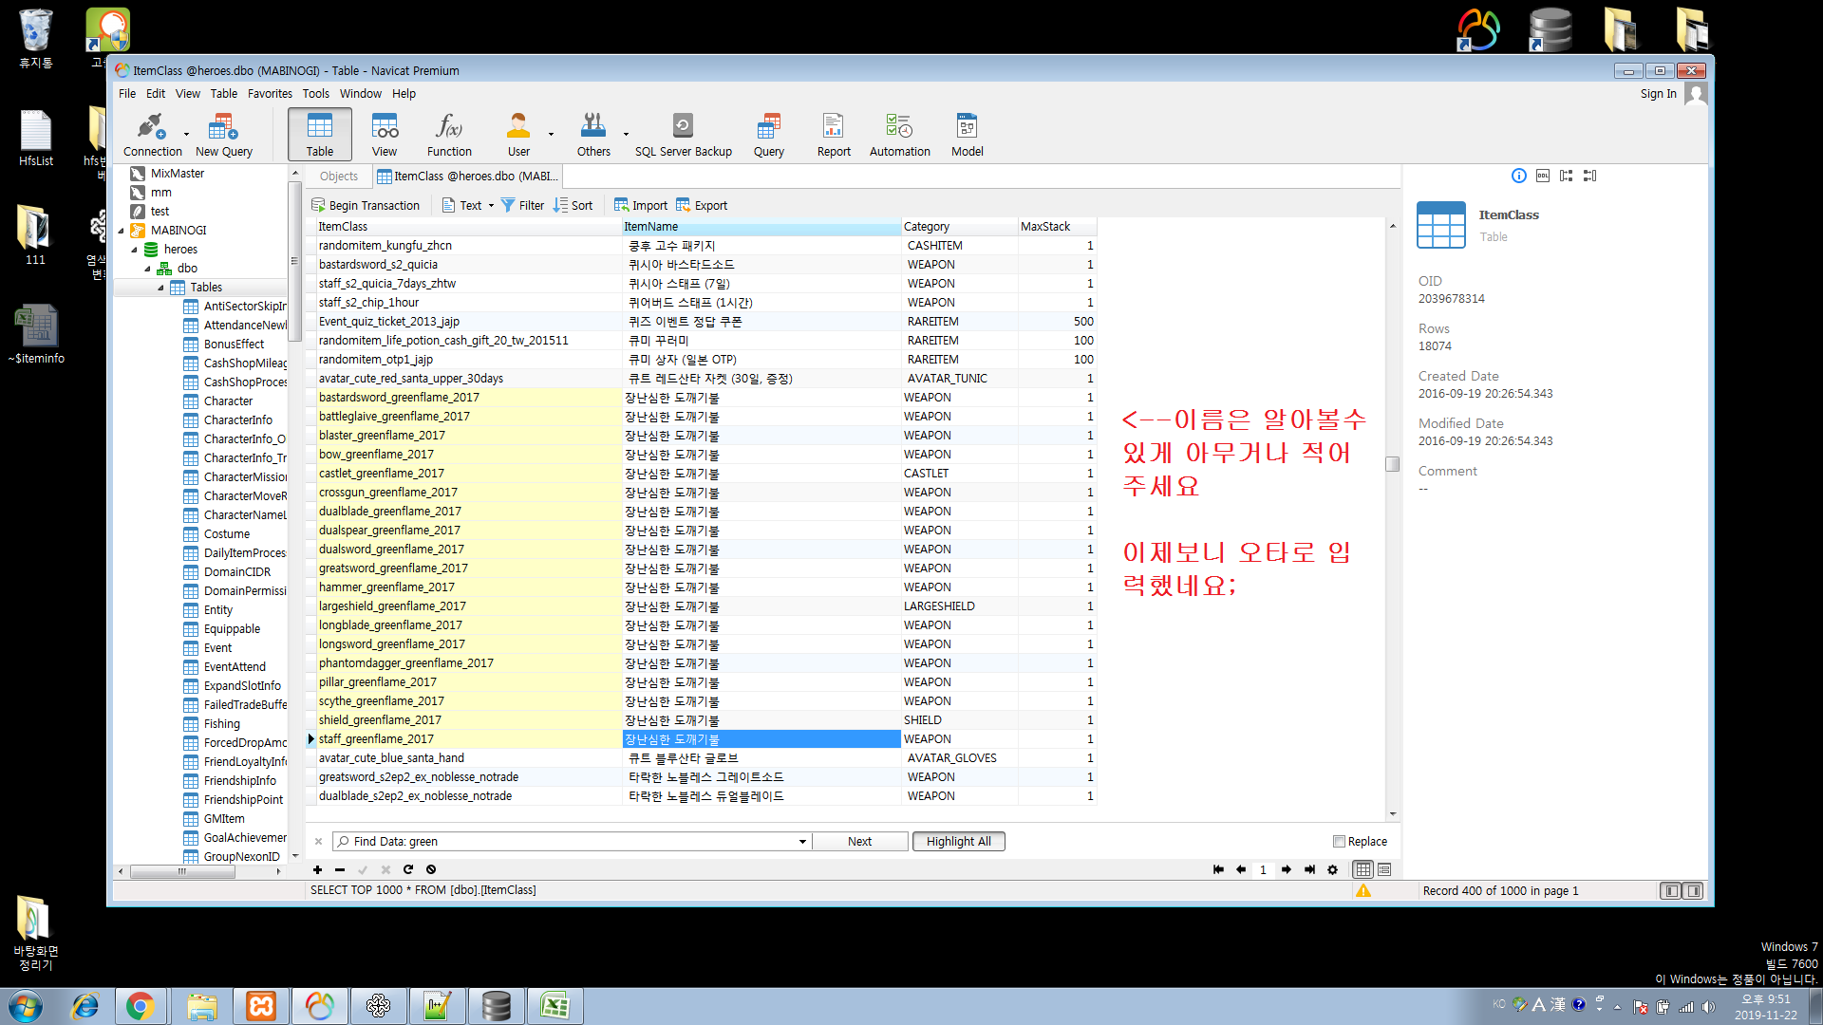This screenshot has height=1025, width=1823.
Task: Open the Automation toolbar icon
Action: point(900,134)
